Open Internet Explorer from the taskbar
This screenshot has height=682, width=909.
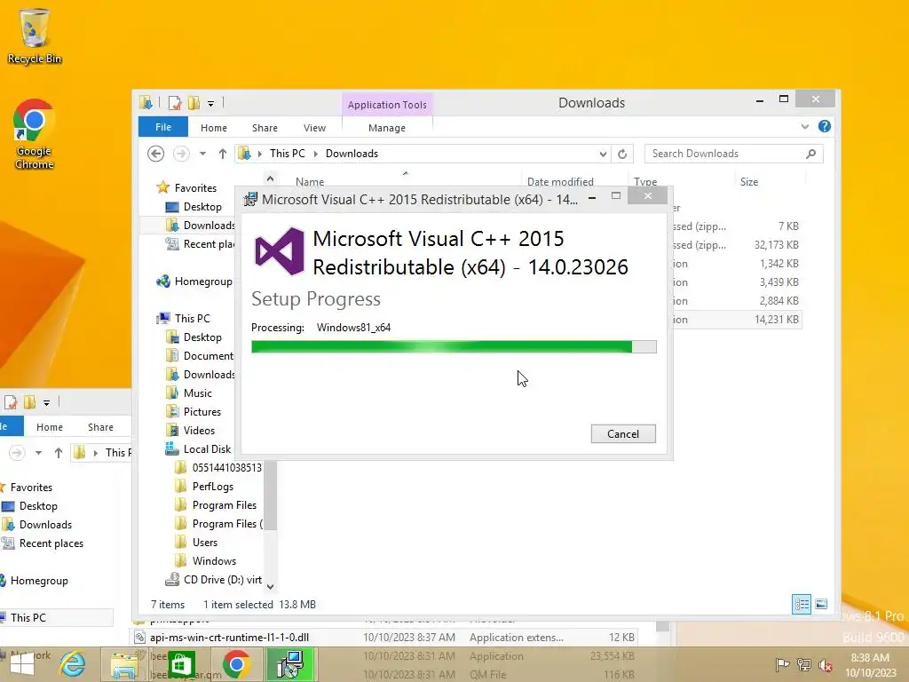tap(73, 664)
